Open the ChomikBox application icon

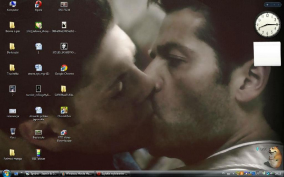coord(64,112)
